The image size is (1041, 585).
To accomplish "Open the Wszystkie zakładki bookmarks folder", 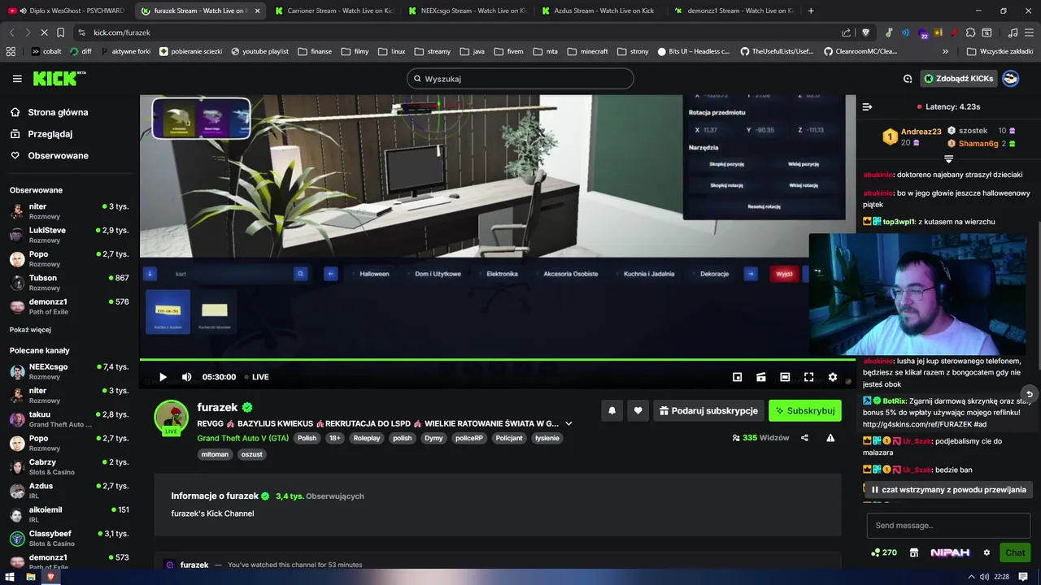I will (1000, 51).
